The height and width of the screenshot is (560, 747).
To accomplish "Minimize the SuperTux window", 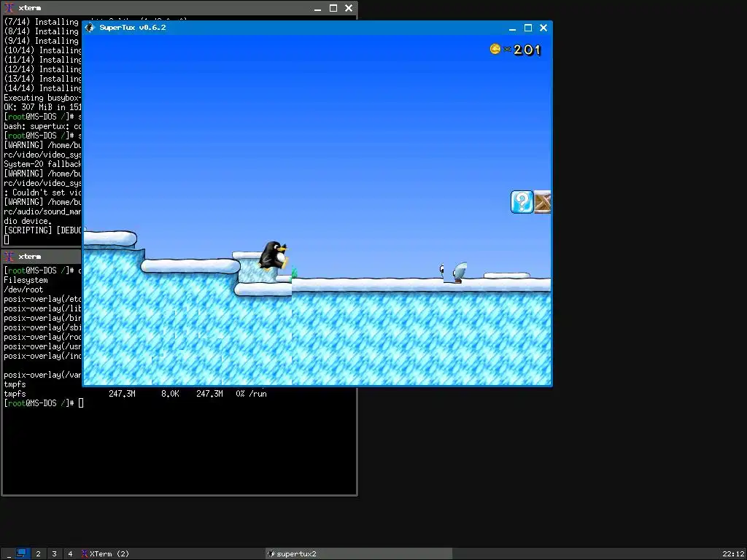I will pos(513,28).
